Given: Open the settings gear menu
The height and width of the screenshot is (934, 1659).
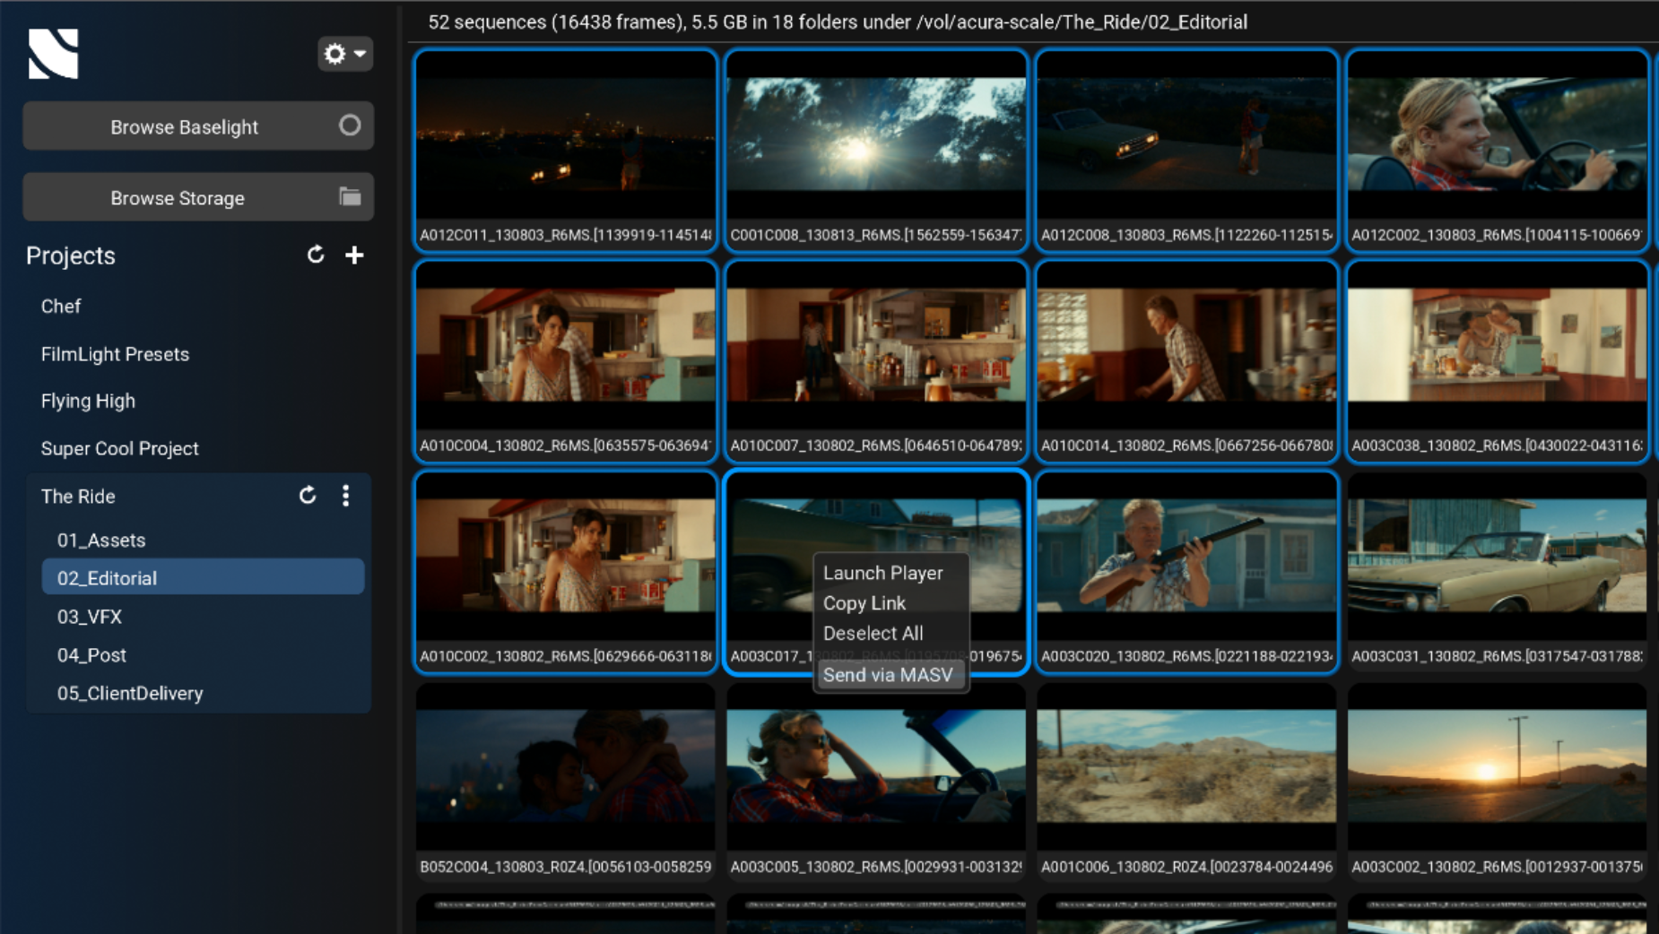Looking at the screenshot, I should [334, 54].
